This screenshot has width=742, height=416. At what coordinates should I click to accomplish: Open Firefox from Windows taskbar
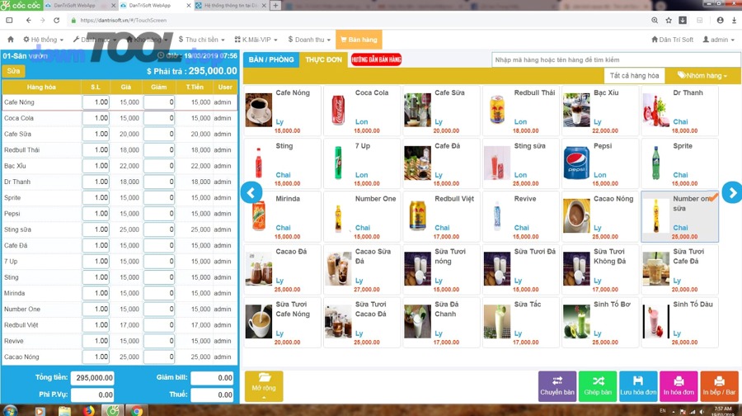(88, 411)
